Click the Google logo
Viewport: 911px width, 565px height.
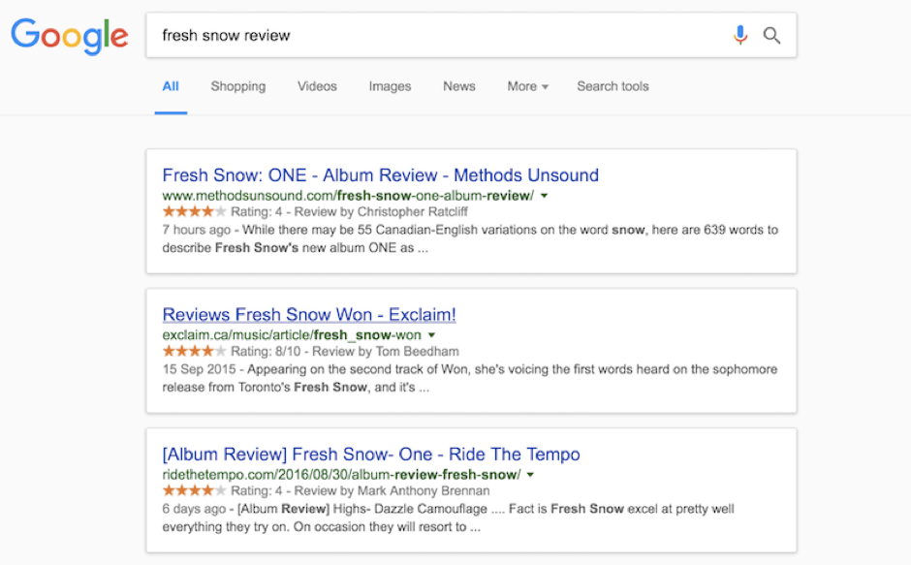click(70, 36)
